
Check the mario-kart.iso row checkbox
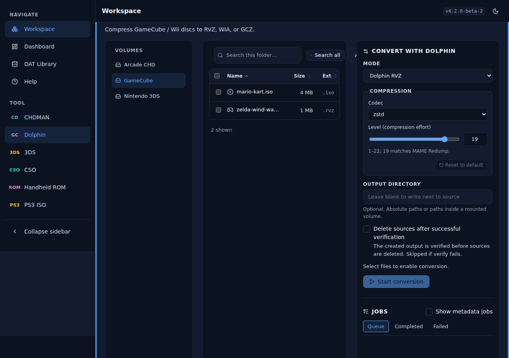[x=218, y=92]
